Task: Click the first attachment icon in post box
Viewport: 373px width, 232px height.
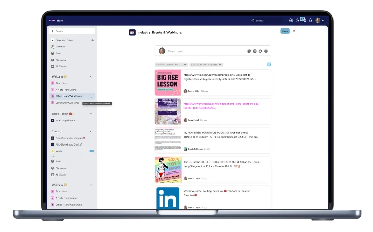Action: 249,51
